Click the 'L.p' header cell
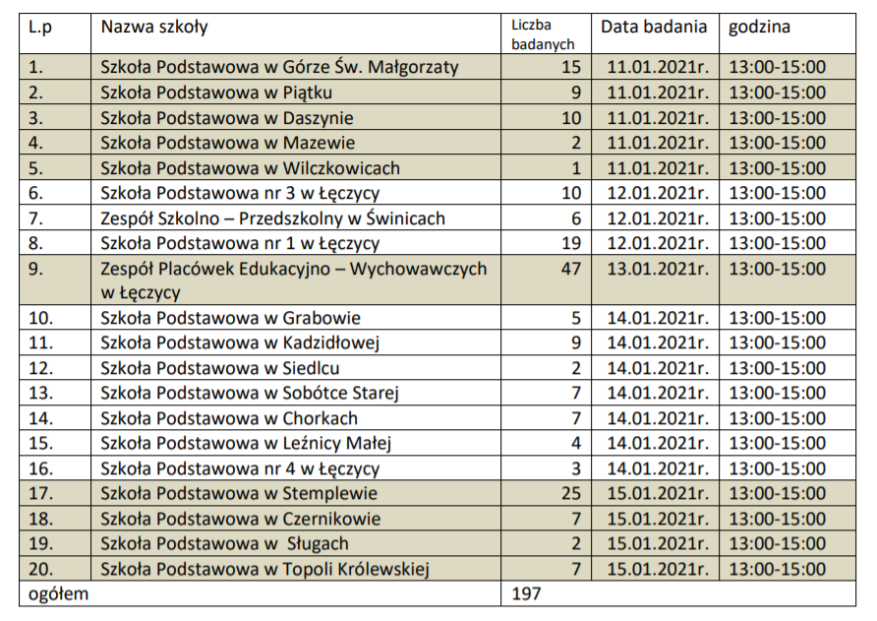This screenshot has height=621, width=877. tap(40, 28)
